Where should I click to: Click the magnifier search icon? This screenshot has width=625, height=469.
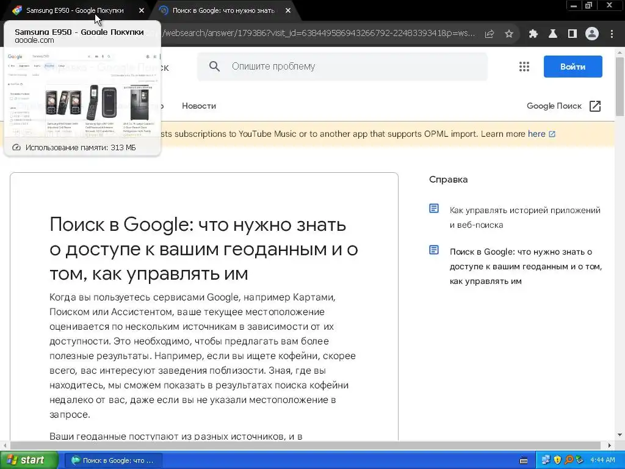click(214, 66)
